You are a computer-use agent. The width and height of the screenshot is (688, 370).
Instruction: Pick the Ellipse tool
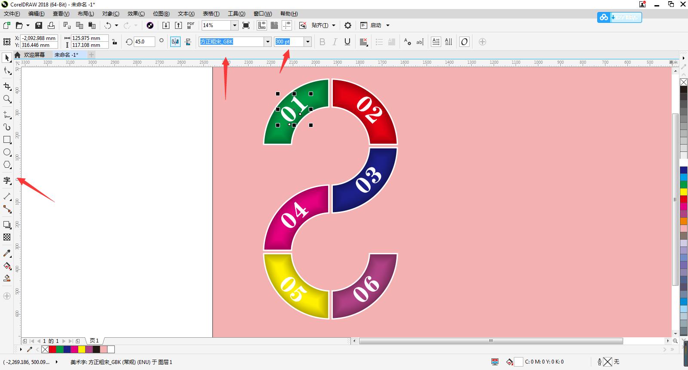point(7,152)
